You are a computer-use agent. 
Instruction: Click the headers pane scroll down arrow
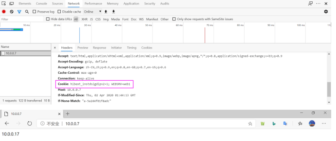[329, 102]
